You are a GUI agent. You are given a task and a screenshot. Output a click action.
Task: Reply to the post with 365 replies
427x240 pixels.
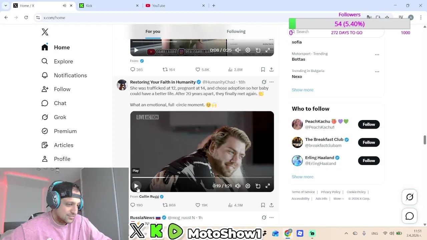pos(136,70)
